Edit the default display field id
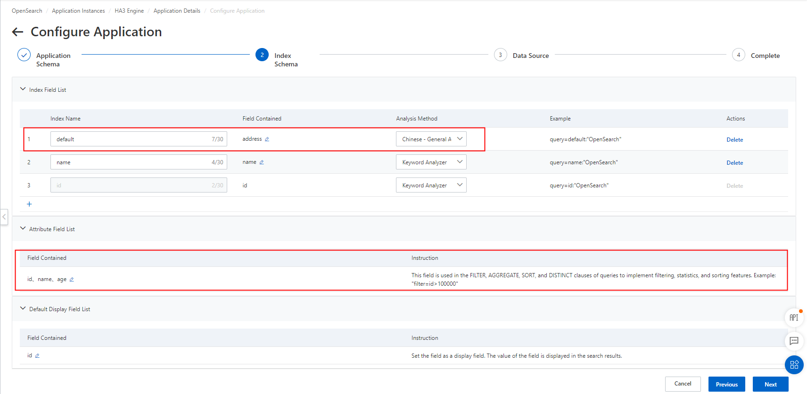 tap(37, 356)
